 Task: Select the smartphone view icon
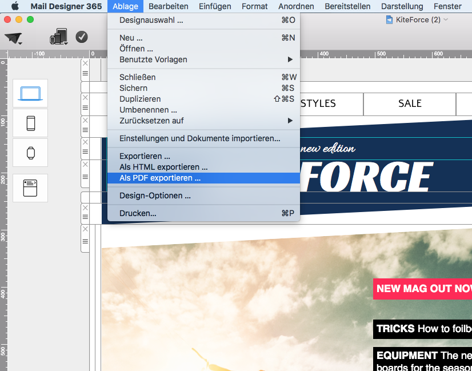click(30, 123)
